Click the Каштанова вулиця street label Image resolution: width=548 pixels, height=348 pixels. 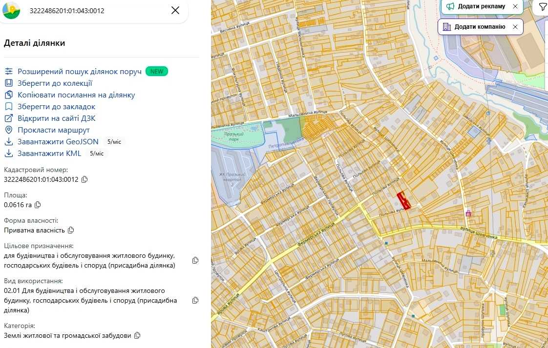point(274,325)
